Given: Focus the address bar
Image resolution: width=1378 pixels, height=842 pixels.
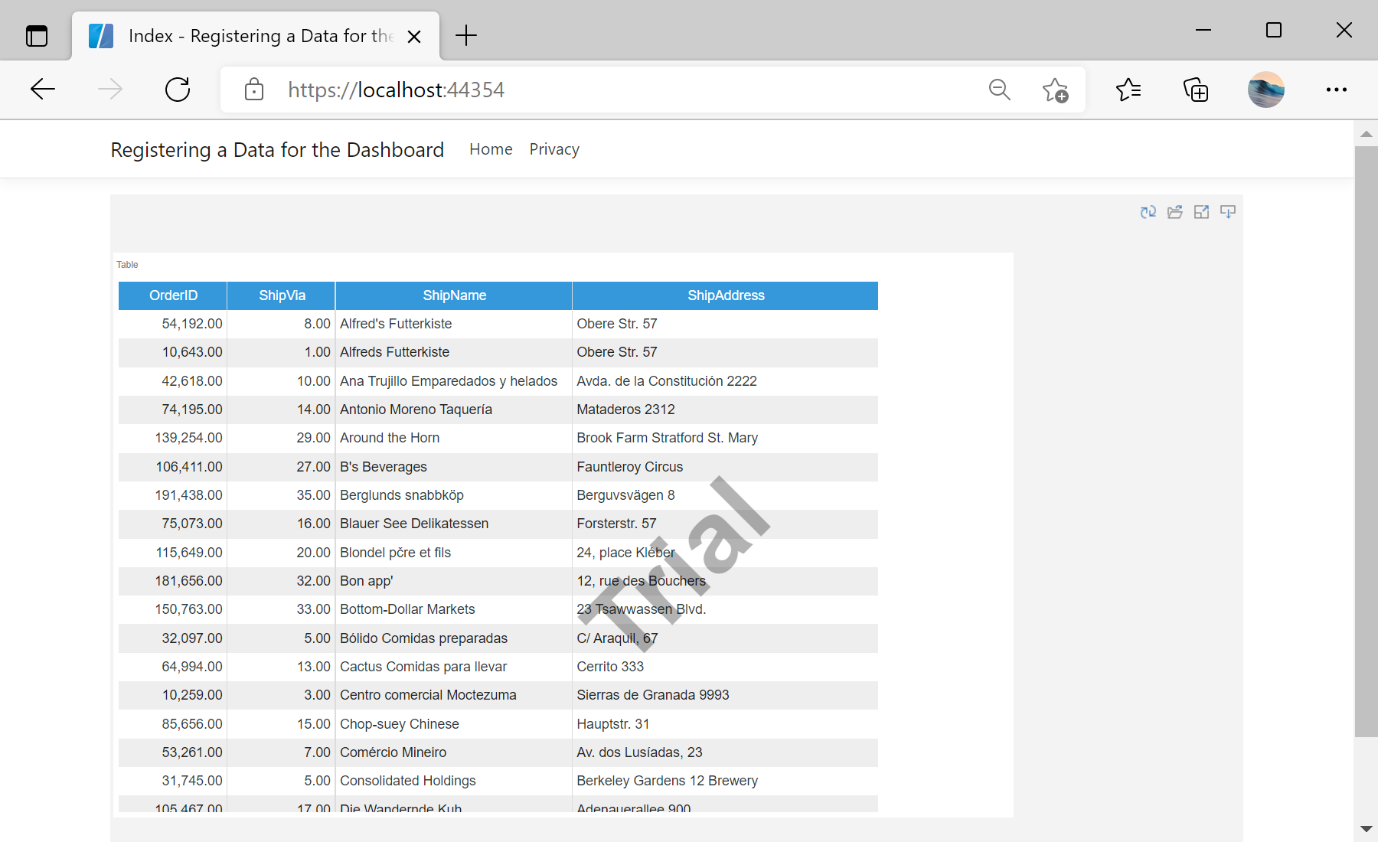Looking at the screenshot, I should (x=612, y=90).
